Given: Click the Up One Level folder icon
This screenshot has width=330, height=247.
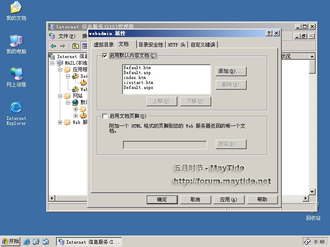Looking at the screenshot, I should pos(75,46).
